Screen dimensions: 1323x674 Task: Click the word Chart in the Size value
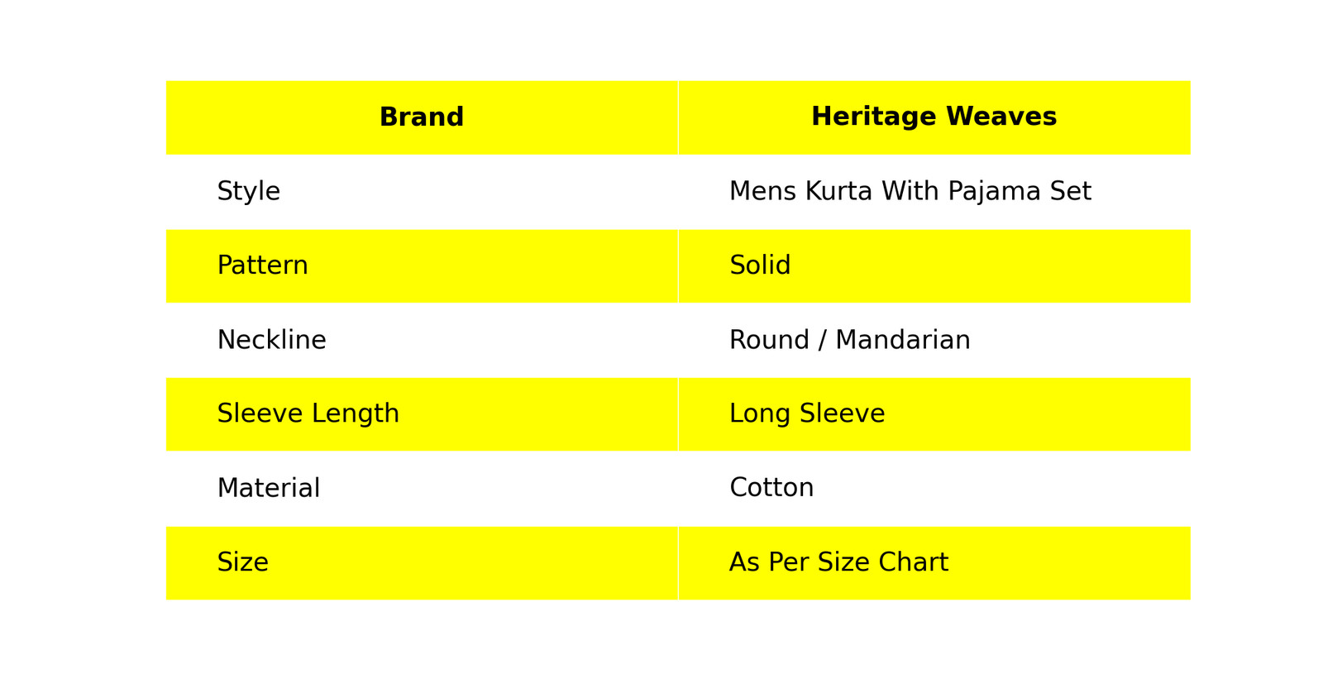coord(913,562)
